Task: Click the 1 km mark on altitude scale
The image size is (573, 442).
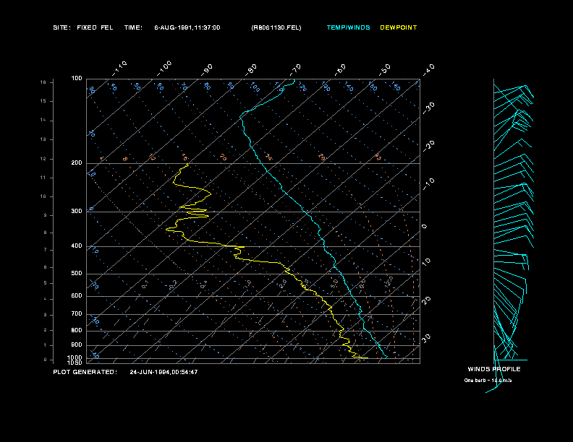Action: (x=46, y=345)
